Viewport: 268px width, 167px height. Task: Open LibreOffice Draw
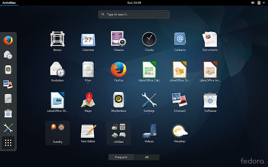(180, 71)
